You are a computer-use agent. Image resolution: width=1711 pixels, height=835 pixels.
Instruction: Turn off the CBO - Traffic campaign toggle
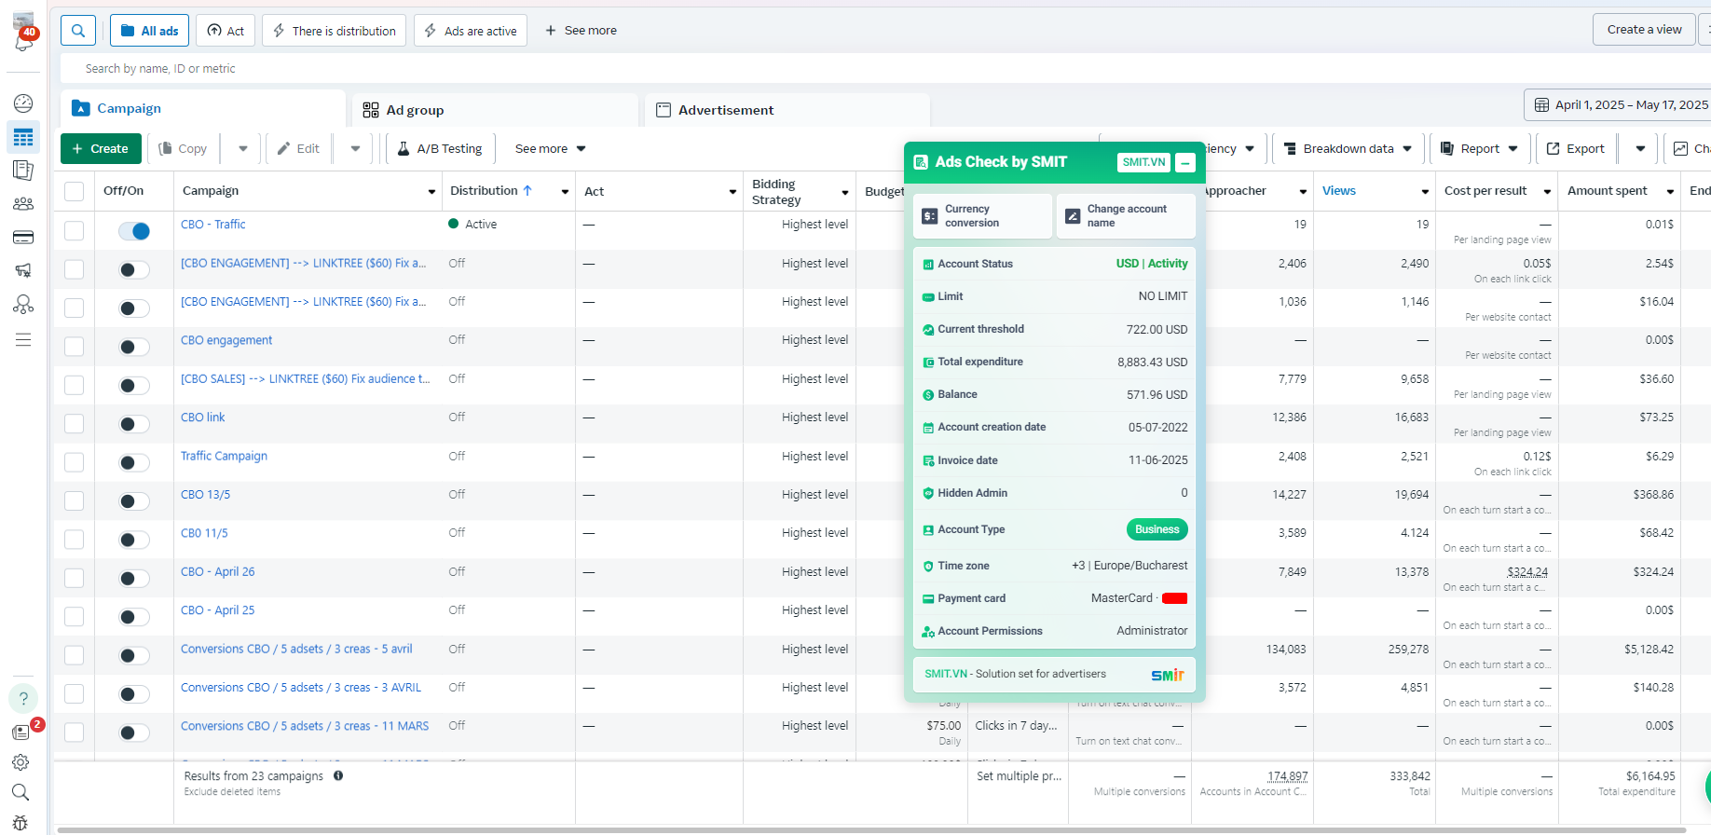[134, 231]
